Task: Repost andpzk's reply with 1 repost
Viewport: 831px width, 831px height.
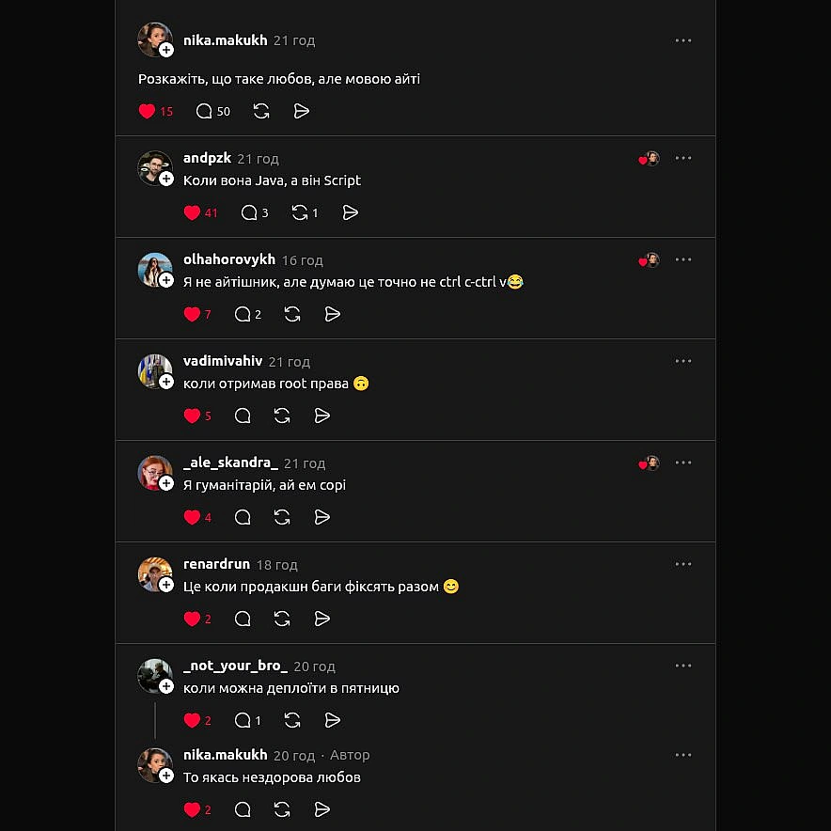Action: tap(300, 212)
